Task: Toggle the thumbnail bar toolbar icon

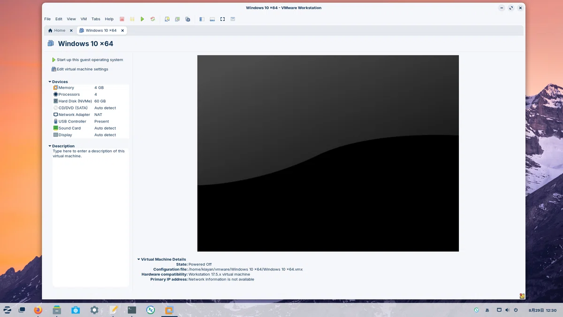Action: tap(212, 19)
